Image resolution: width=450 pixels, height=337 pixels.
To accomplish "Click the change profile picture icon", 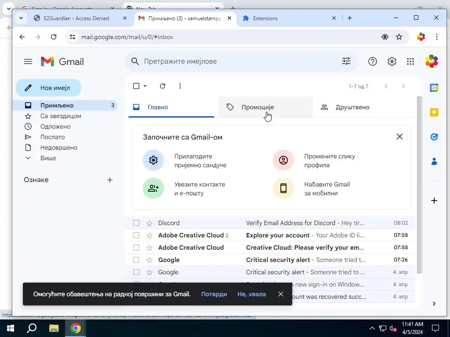I will (x=283, y=160).
